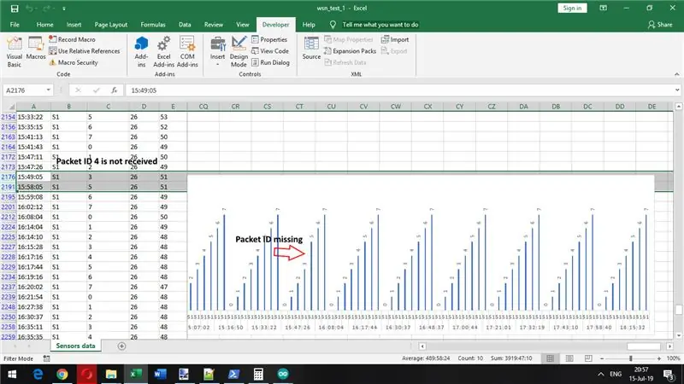Select row header 2176
Screen dimensions: 684x384
point(9,177)
